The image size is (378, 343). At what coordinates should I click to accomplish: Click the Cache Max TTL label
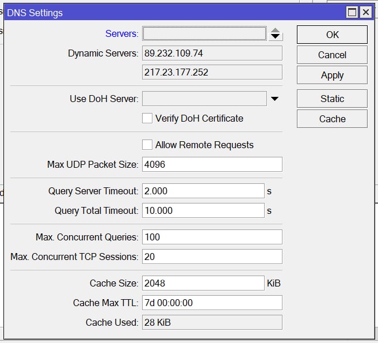tap(106, 303)
